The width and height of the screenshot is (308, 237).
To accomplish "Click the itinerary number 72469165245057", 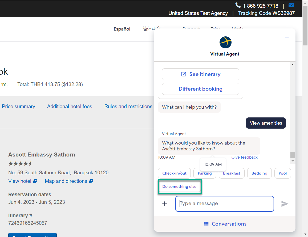I will coord(28,223).
